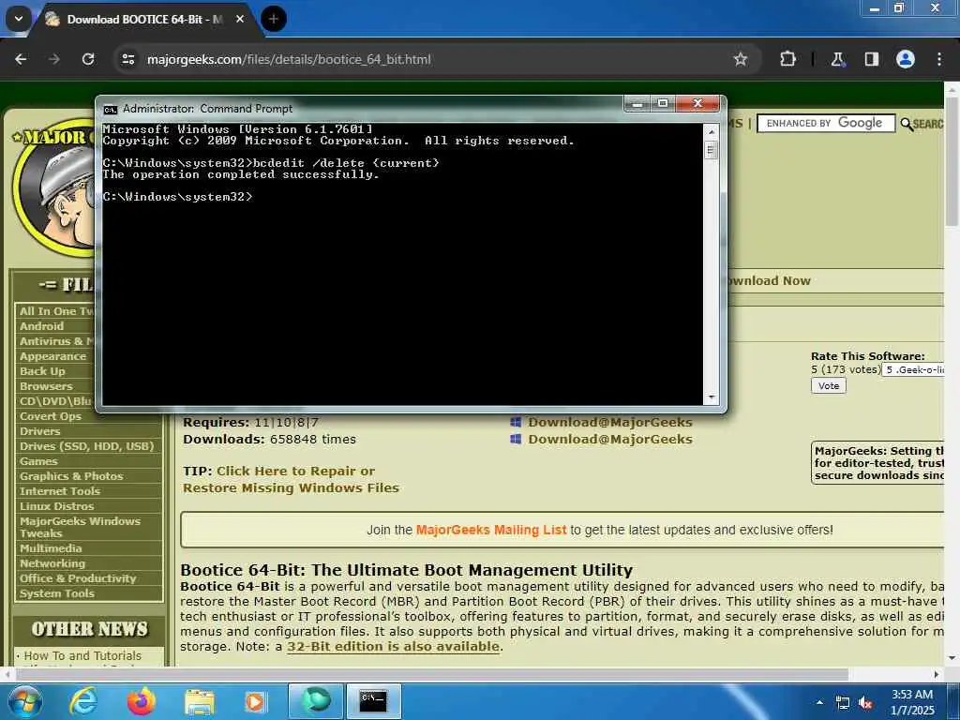The height and width of the screenshot is (720, 960).
Task: Open the tab search dropdown arrow
Action: 19,19
